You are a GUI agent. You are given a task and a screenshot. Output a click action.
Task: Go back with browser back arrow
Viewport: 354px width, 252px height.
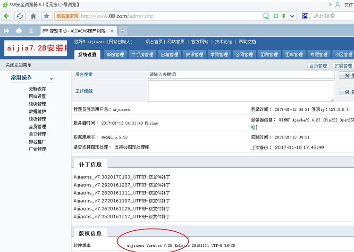click(x=7, y=16)
